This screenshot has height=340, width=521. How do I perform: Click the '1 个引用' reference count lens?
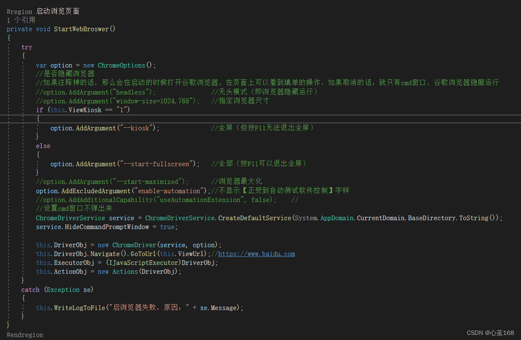pos(21,20)
